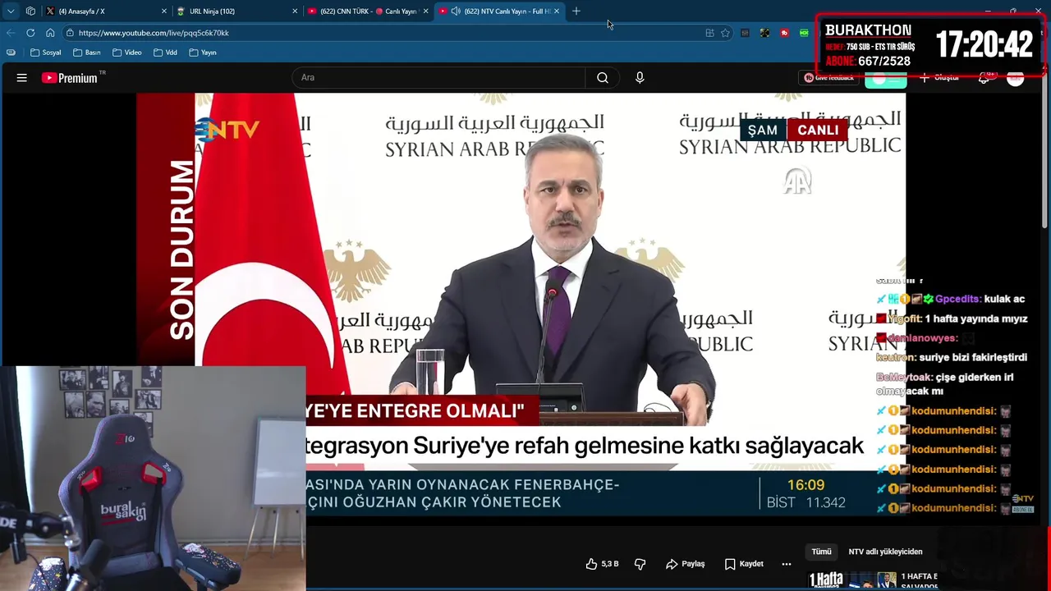This screenshot has height=591, width=1051.
Task: Click the YouTube search magnifier button
Action: click(x=603, y=78)
